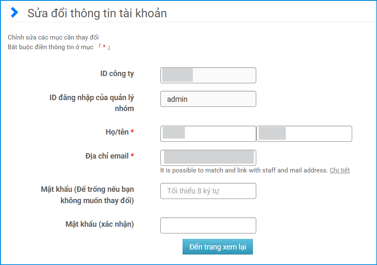Screen dimensions: 377x265
Task: Click the "Sửa đổi thông tin tài khoản" heading
Action: [97, 13]
